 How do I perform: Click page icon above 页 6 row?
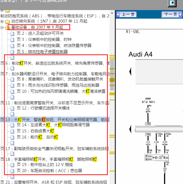point(12,58)
